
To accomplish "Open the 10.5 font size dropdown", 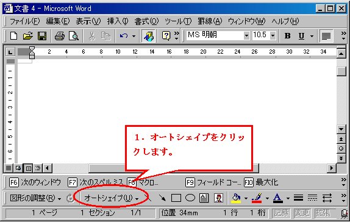I will tap(273, 35).
